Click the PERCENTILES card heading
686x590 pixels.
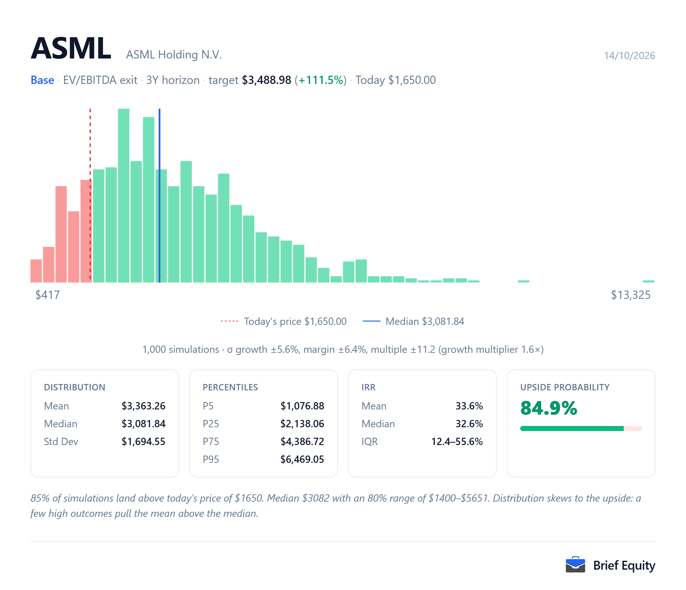230,387
